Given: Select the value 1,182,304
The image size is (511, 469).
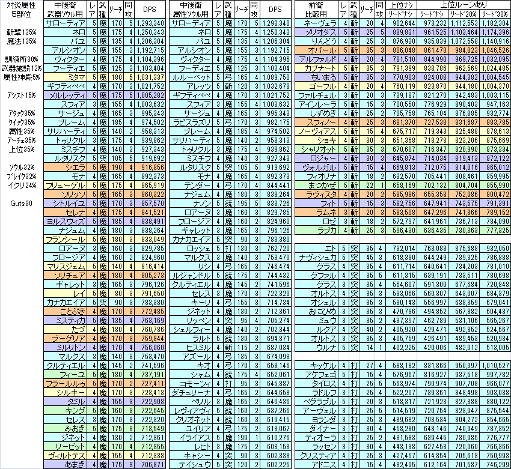Looking at the screenshot, I should 495,23.
